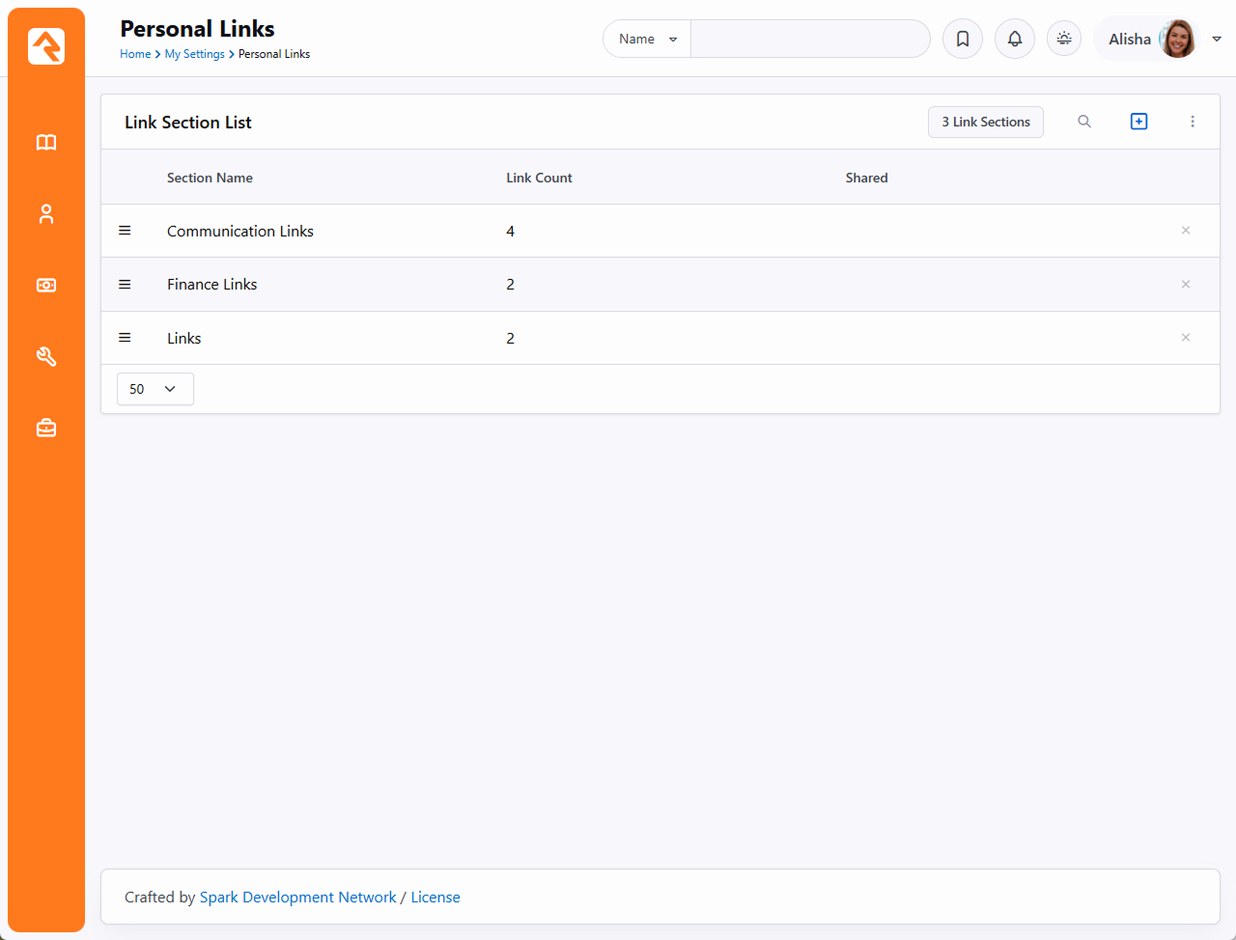This screenshot has height=940, width=1236.
Task: Open the notifications bell
Action: pos(1014,40)
